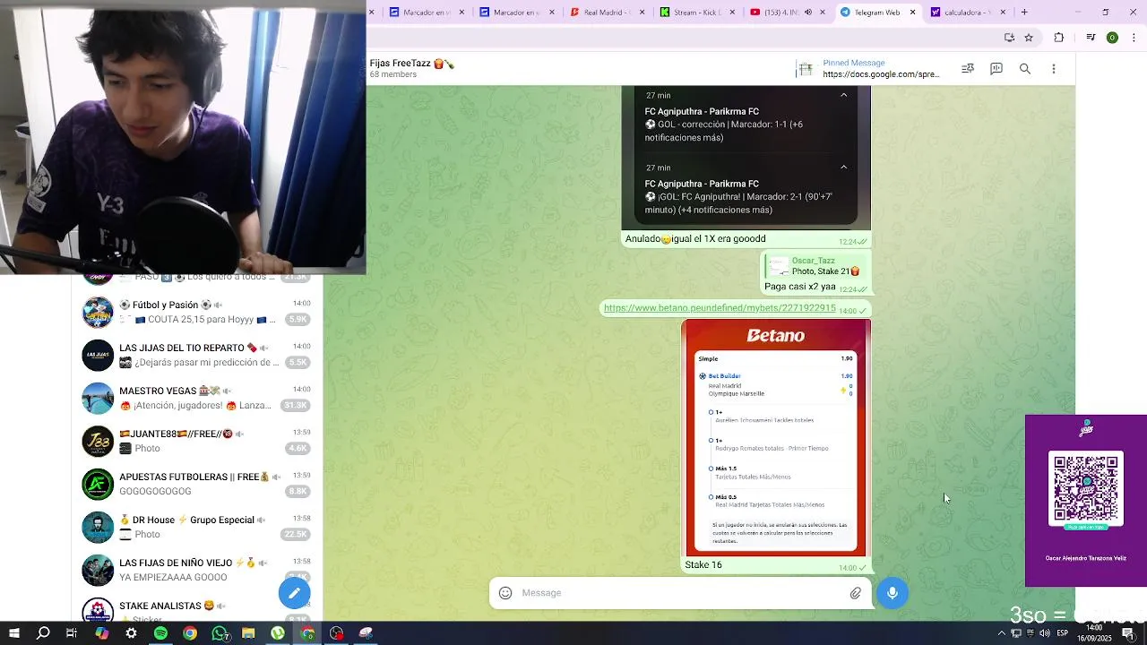The width and height of the screenshot is (1147, 645).
Task: Open volume control in system tray
Action: pyautogui.click(x=1045, y=633)
